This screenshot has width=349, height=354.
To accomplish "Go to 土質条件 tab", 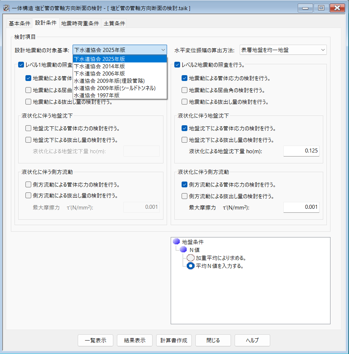I will tap(114, 23).
